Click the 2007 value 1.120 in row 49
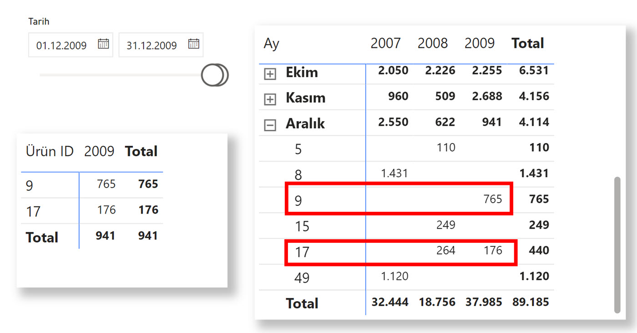 394,276
